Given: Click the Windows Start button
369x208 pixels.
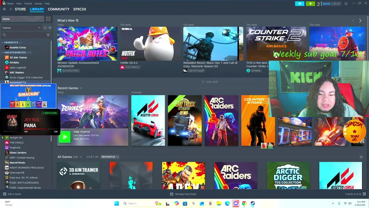Looking at the screenshot, I should 116,203.
